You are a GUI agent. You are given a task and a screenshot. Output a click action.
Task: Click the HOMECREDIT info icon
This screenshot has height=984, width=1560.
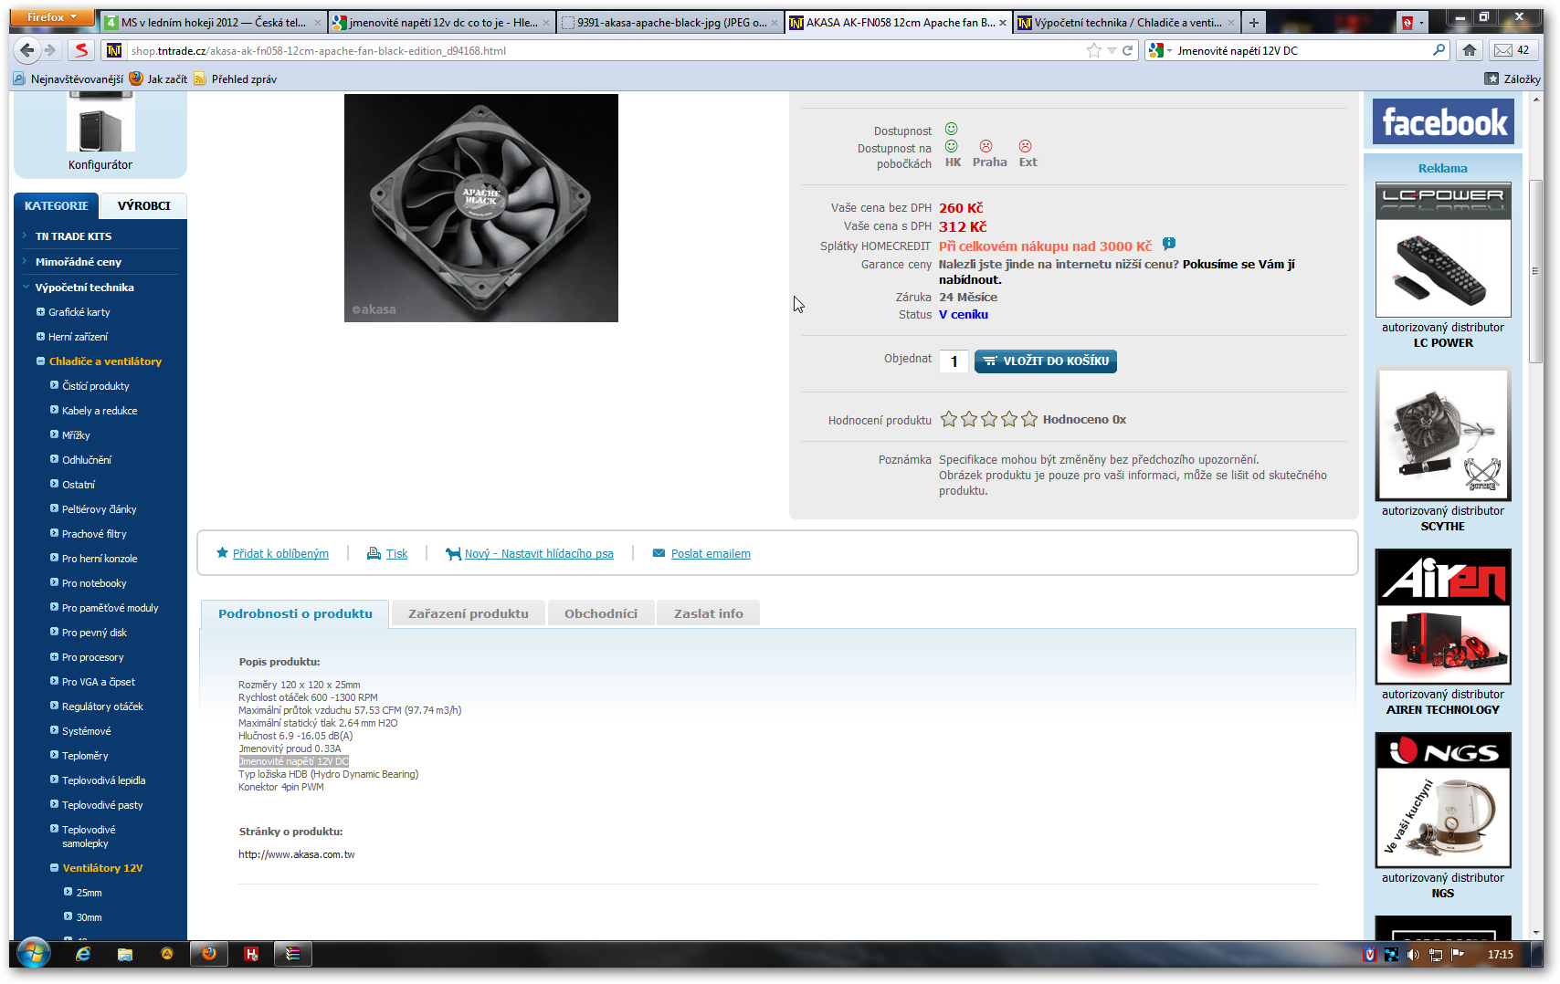[1169, 245]
